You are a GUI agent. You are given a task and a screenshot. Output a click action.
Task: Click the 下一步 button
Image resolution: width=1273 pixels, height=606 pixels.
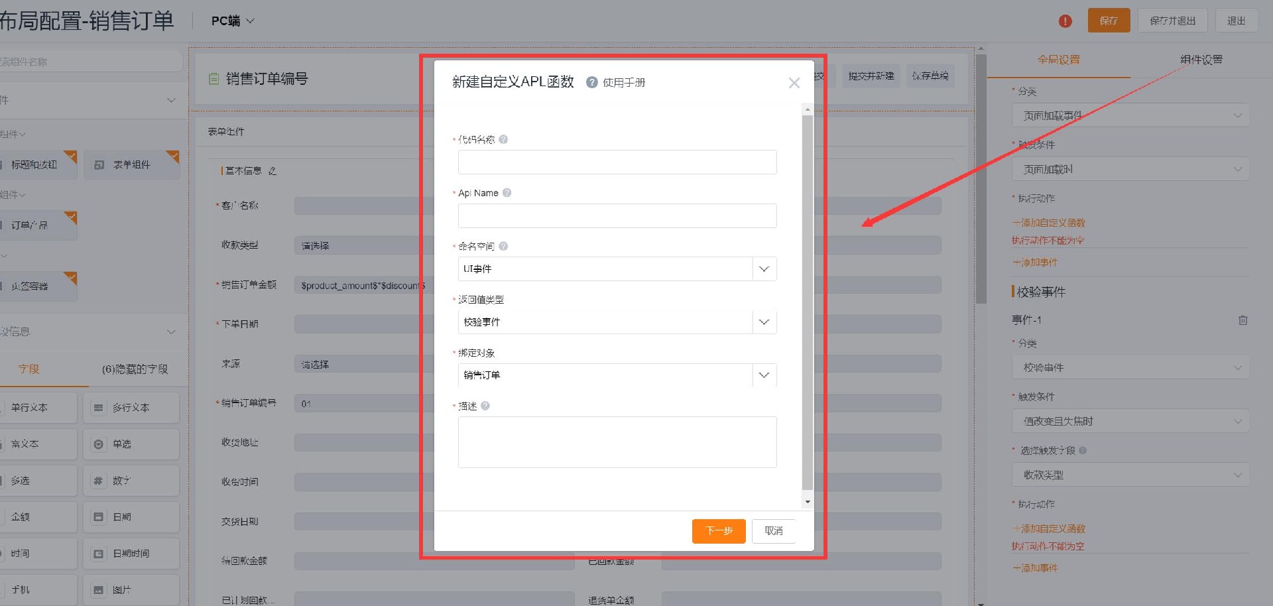pyautogui.click(x=719, y=531)
